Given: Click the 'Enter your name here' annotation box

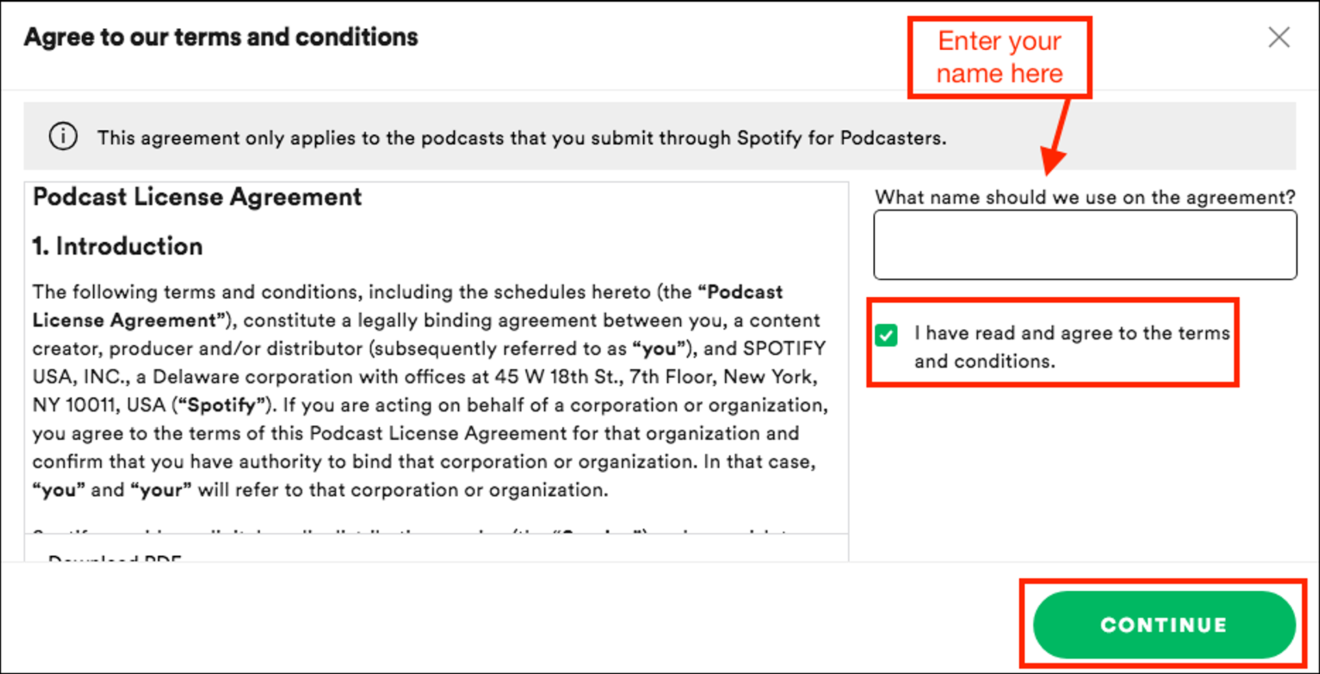Looking at the screenshot, I should (1000, 58).
